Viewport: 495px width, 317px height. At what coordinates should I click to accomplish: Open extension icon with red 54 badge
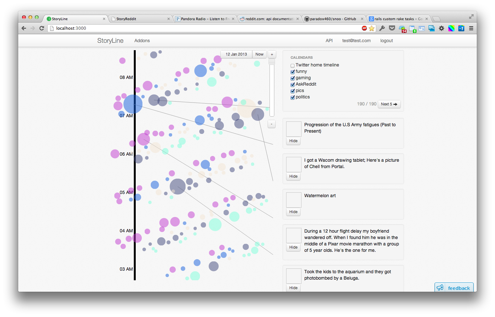coord(402,29)
